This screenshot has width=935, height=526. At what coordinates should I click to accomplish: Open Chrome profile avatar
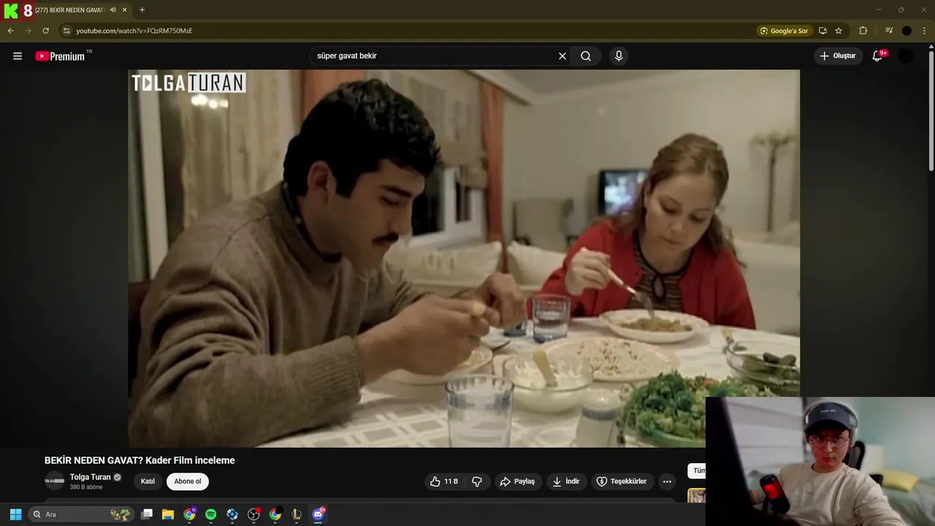pos(907,31)
